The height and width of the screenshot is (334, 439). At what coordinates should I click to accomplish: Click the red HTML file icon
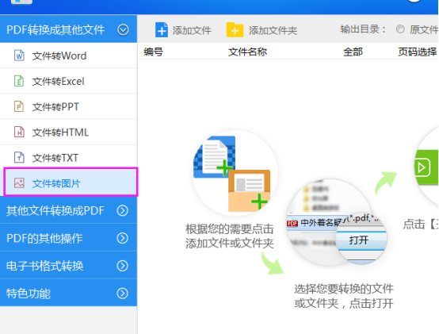click(x=19, y=132)
